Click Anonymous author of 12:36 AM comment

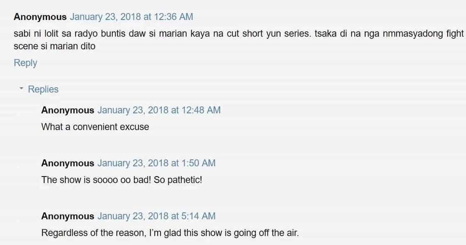(40, 17)
